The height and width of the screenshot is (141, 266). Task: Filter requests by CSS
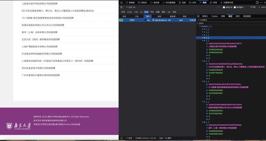click(136, 12)
